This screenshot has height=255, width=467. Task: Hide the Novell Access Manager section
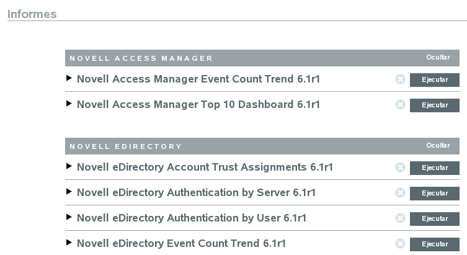coord(438,57)
